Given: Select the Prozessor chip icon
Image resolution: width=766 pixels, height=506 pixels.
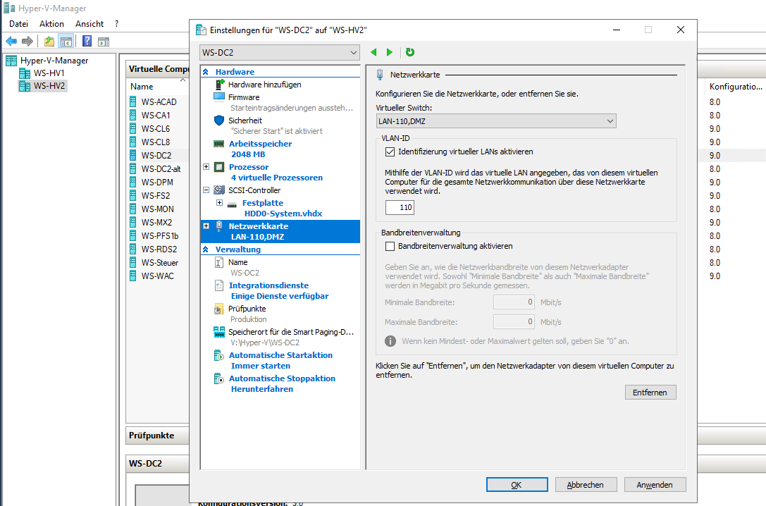Looking at the screenshot, I should click(219, 167).
